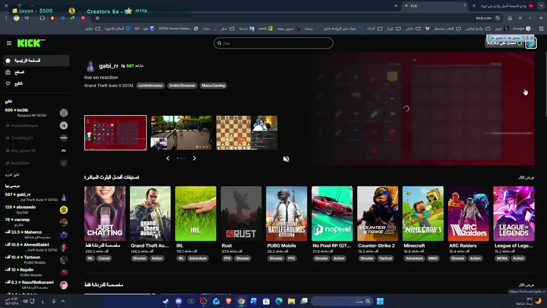This screenshot has height=308, width=547.
Task: Select the chess stream thumbnail
Action: click(x=247, y=133)
